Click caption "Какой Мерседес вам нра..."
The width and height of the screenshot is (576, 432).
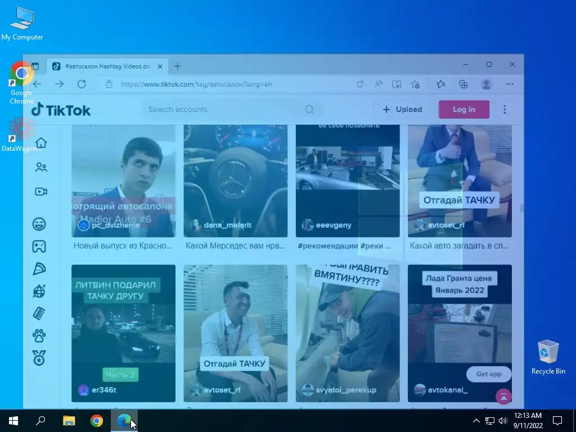(x=236, y=246)
